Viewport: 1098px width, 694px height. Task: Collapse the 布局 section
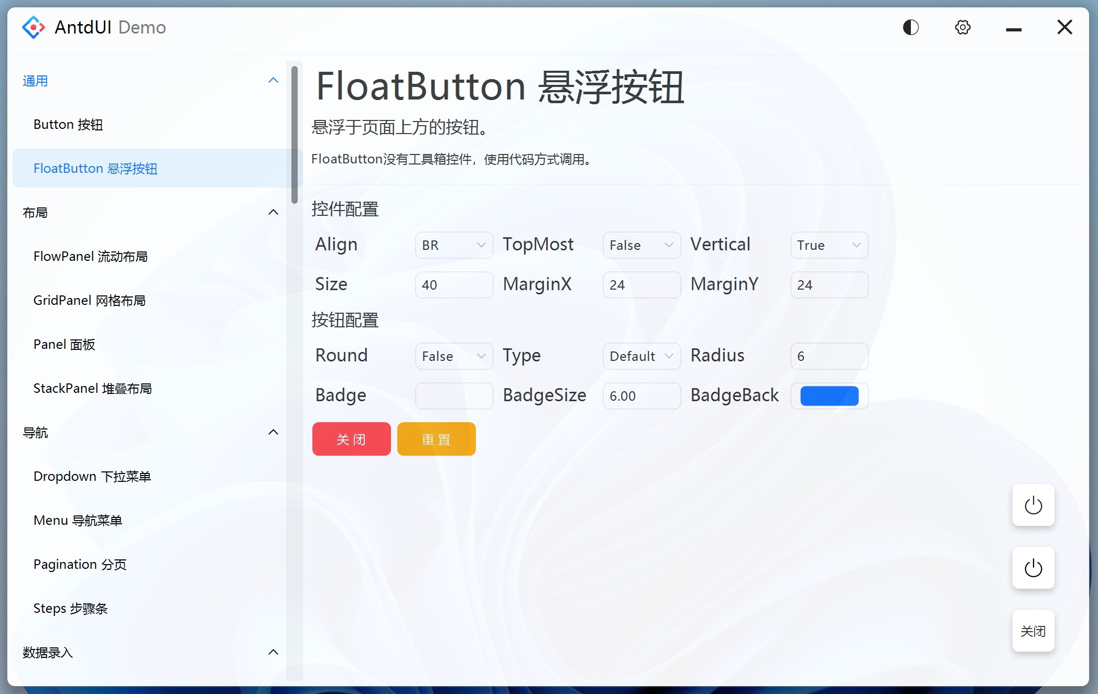tap(273, 212)
